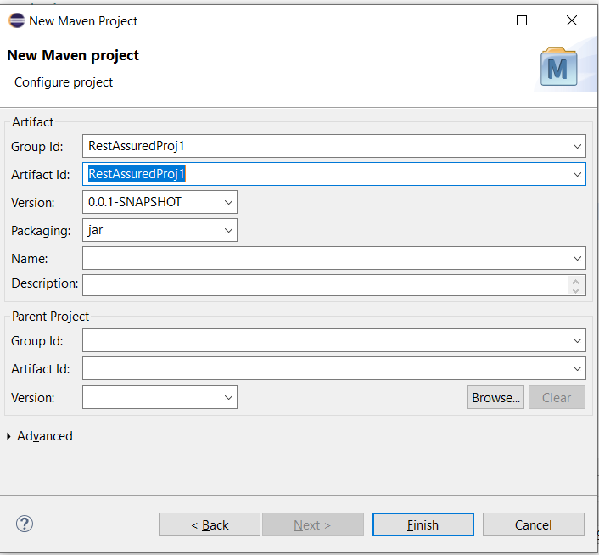Click the Description scroll up arrow
The image size is (599, 555).
coord(576,281)
